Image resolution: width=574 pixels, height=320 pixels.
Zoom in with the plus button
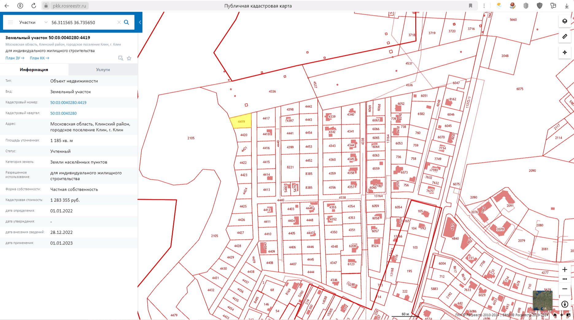tap(564, 269)
